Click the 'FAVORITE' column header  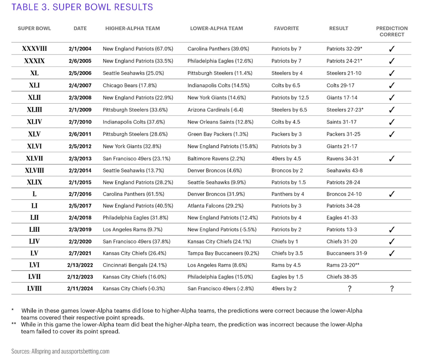pos(286,29)
